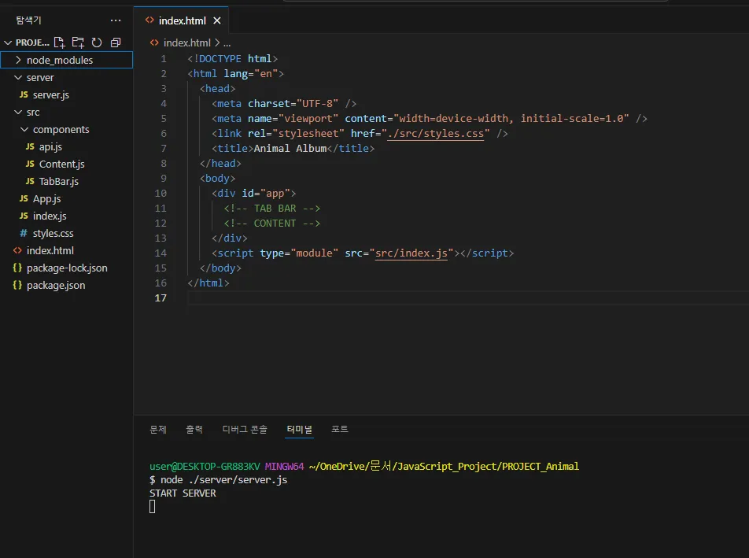Screen dimensions: 749x558
Task: Click the HTML icon on the index.html tab
Action: [x=149, y=20]
